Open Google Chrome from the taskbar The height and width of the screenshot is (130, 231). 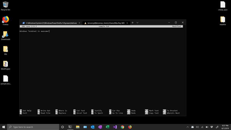pos(122,127)
